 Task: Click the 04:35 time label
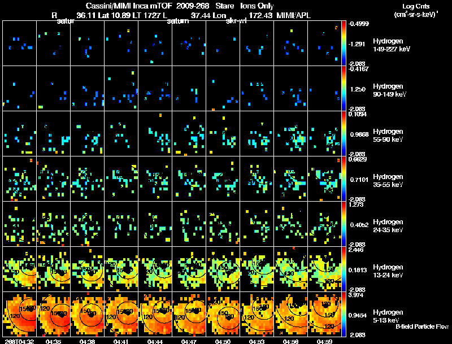click(53, 342)
